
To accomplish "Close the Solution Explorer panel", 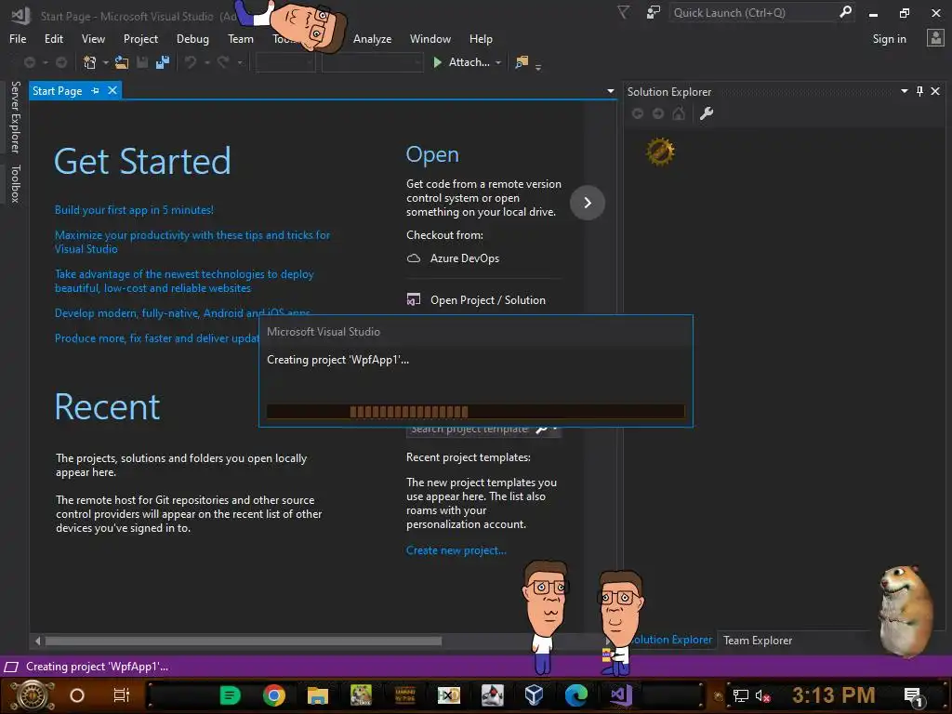I will (935, 91).
